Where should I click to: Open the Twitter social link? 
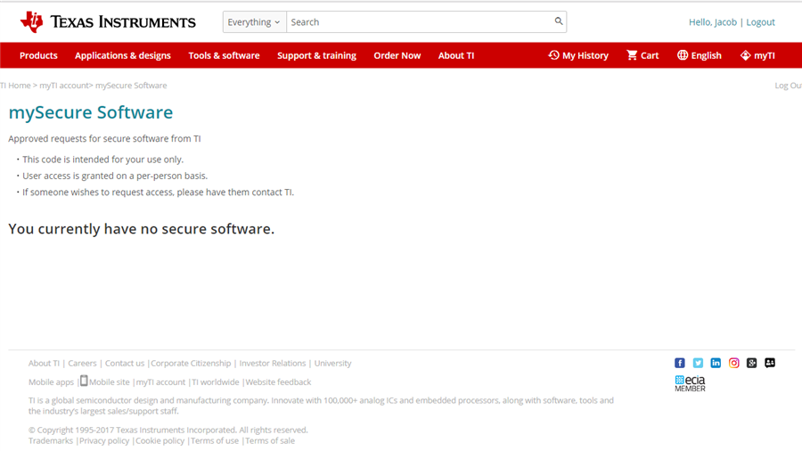[x=698, y=363]
